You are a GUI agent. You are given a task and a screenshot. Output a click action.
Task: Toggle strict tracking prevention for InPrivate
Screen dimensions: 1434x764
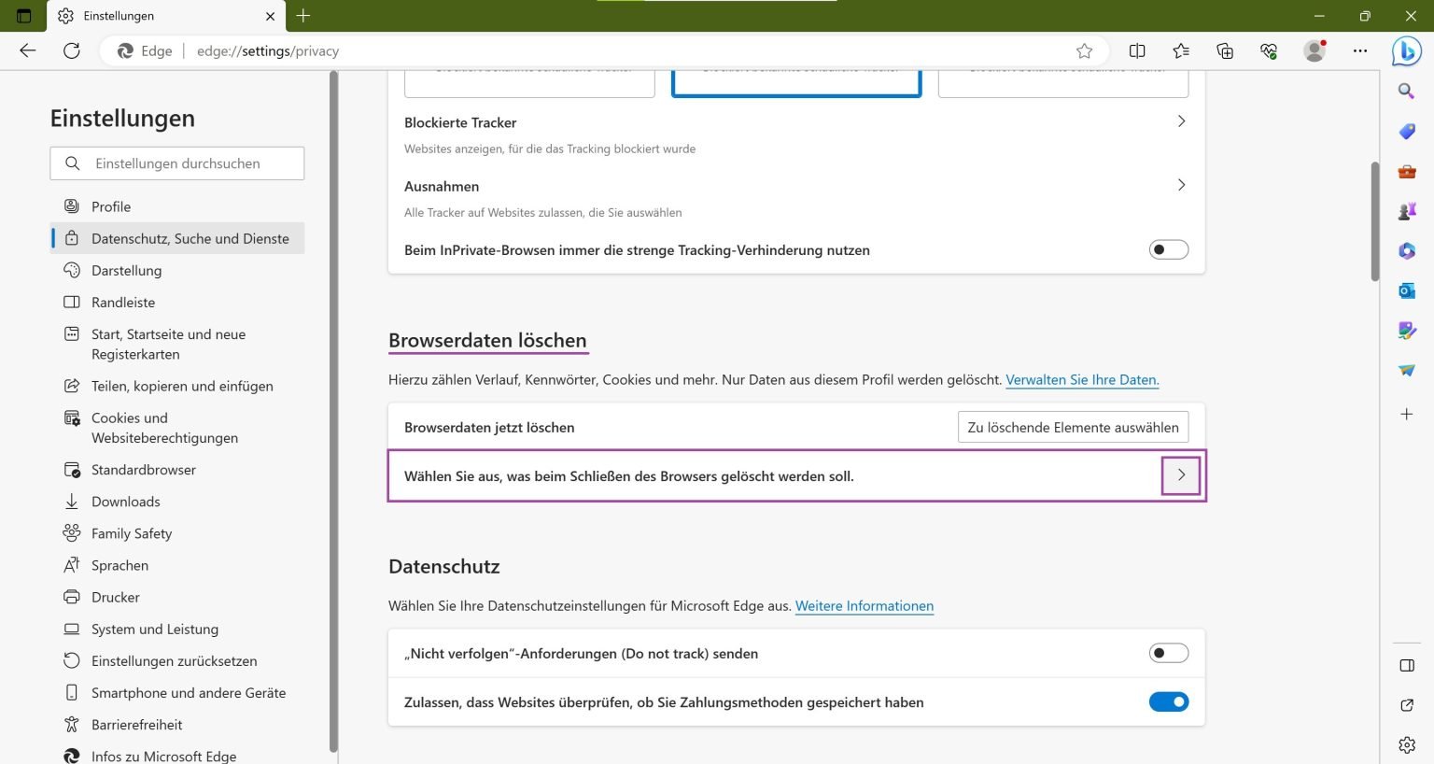(1168, 249)
